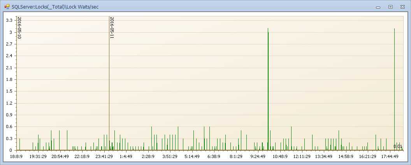The width and height of the screenshot is (411, 165).
Task: Click the 5:14:49 time label
Action: coord(192,156)
